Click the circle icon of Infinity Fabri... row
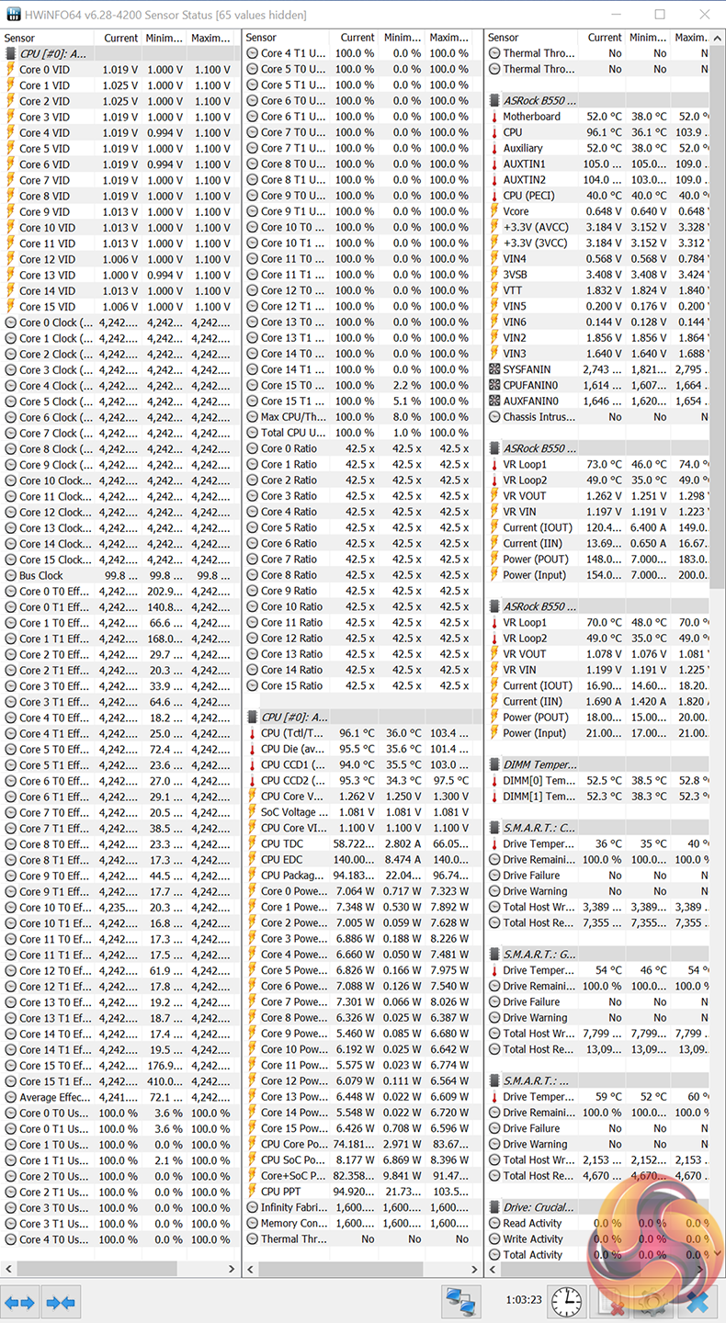 [252, 1207]
